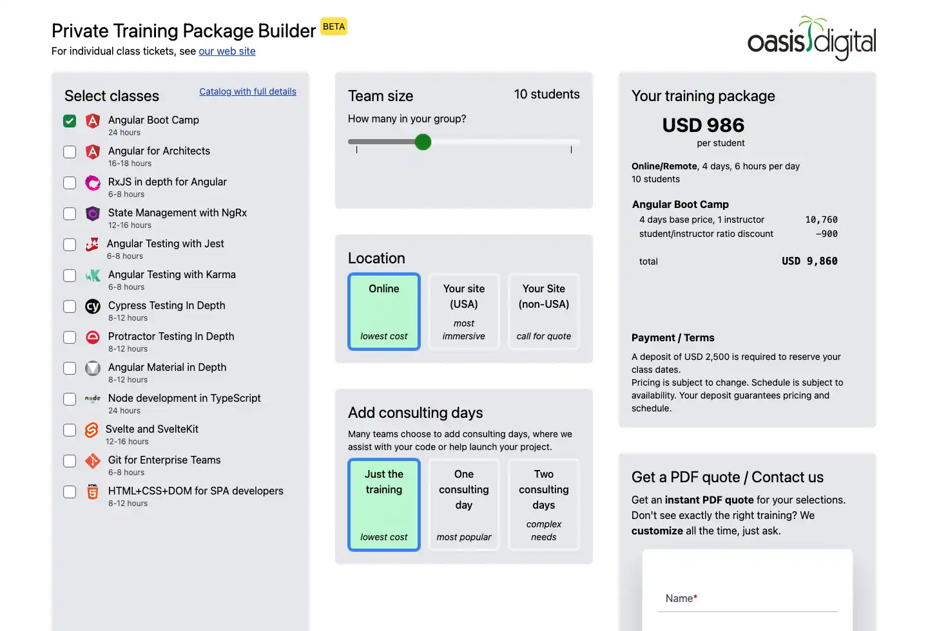Click the Angular Boot Camp logo icon
Image resolution: width=928 pixels, height=631 pixels.
tap(93, 120)
